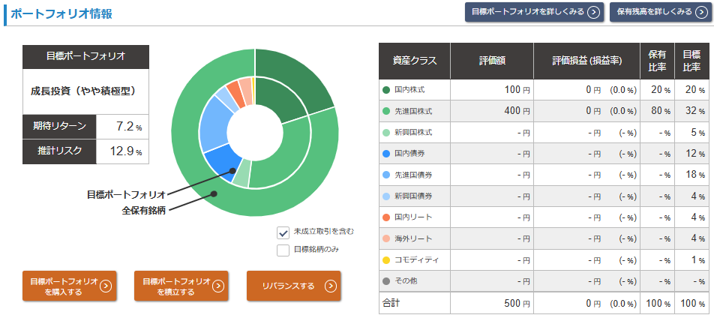Click arrow icon on 目標ポートフォリオを積立する button
The width and height of the screenshot is (714, 318).
point(217,286)
